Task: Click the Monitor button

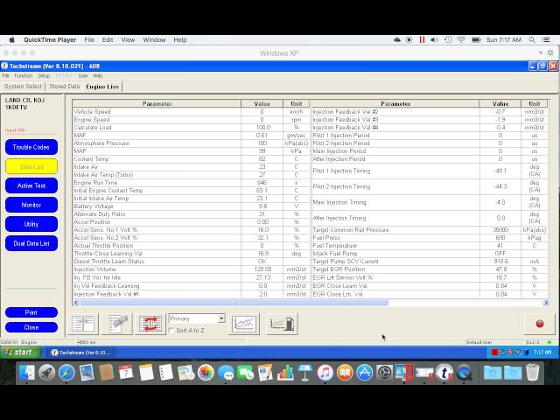Action: [31, 205]
